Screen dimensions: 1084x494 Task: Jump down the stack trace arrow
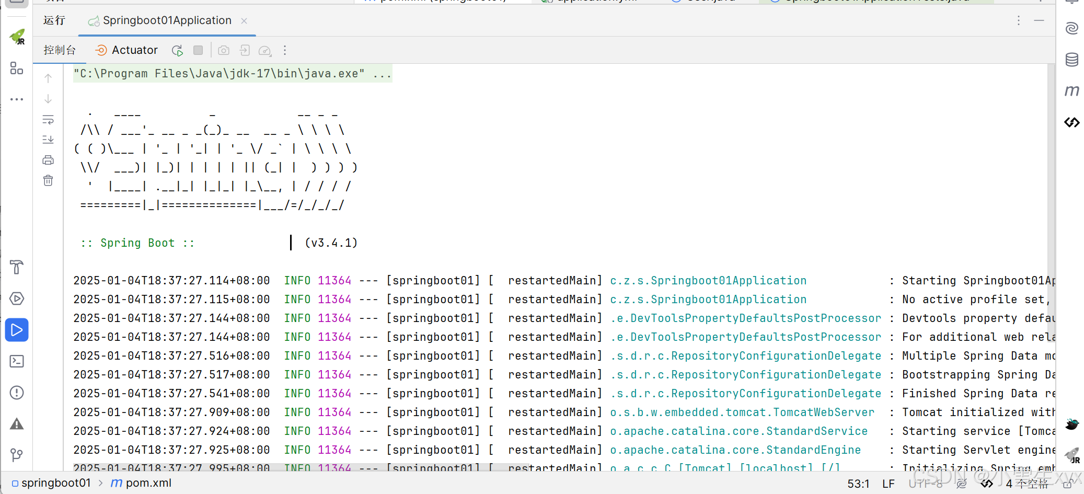(48, 99)
